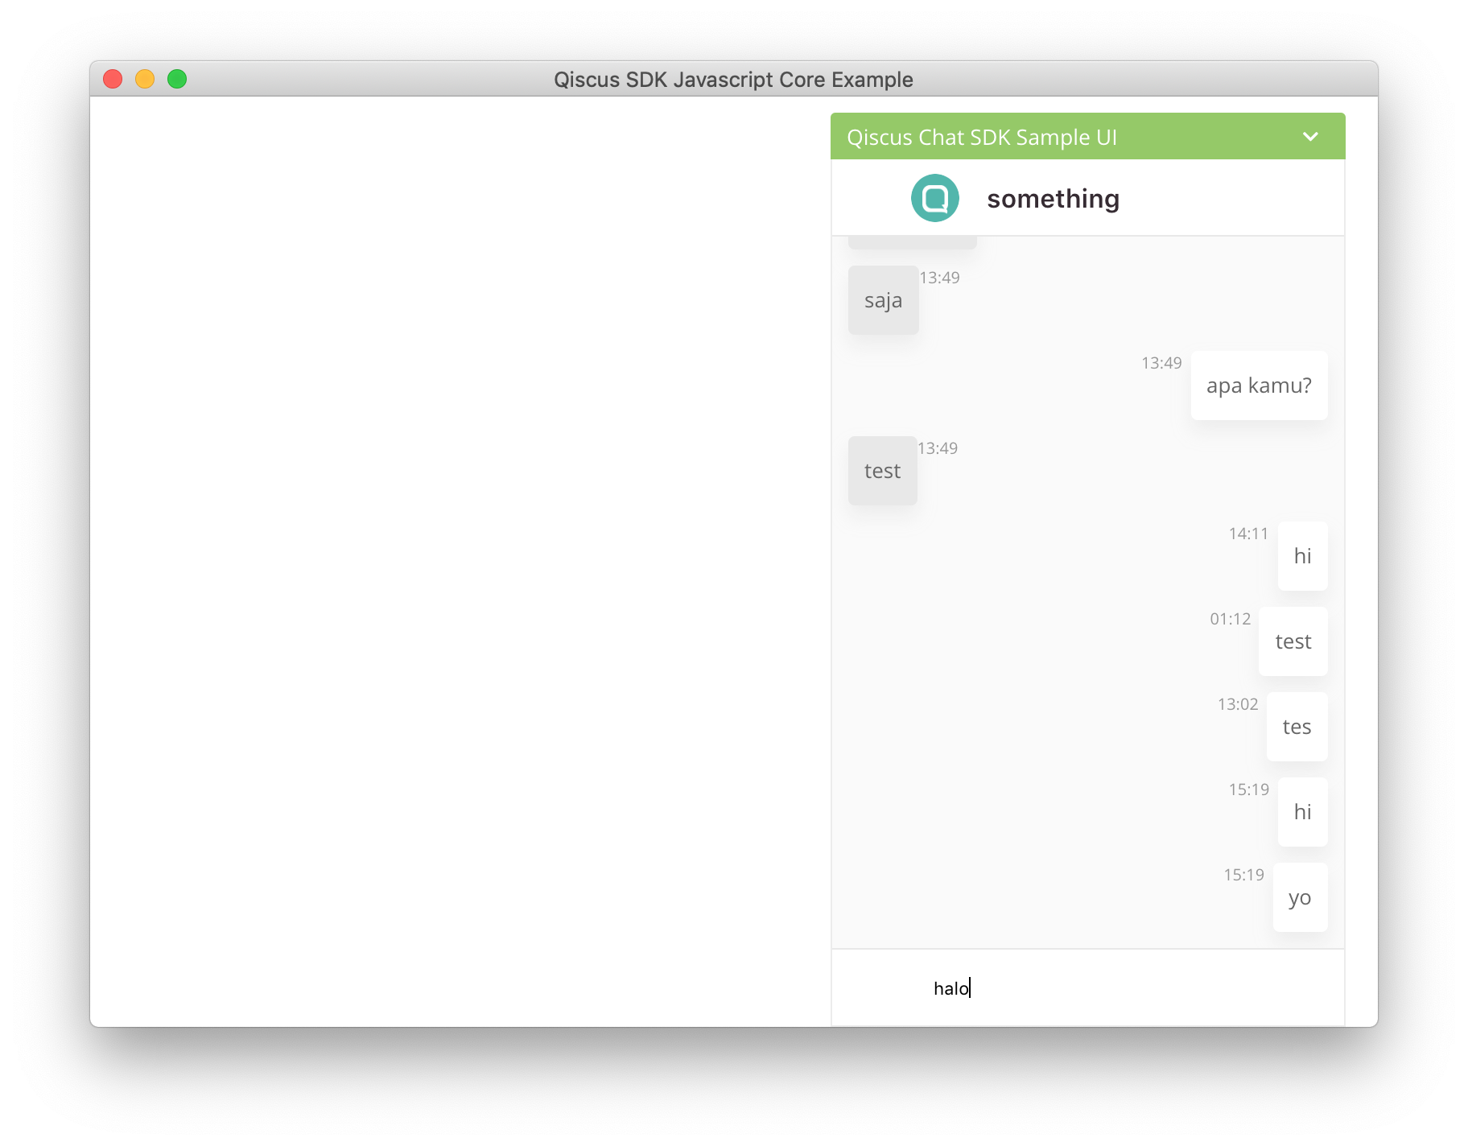The width and height of the screenshot is (1468, 1146).
Task: Click the "hi" message sent at 14:11
Action: pyautogui.click(x=1302, y=556)
